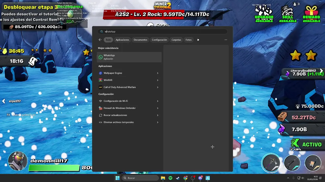Open Fortnite from the taskbar
Image resolution: width=325 pixels, height=182 pixels.
click(208, 178)
